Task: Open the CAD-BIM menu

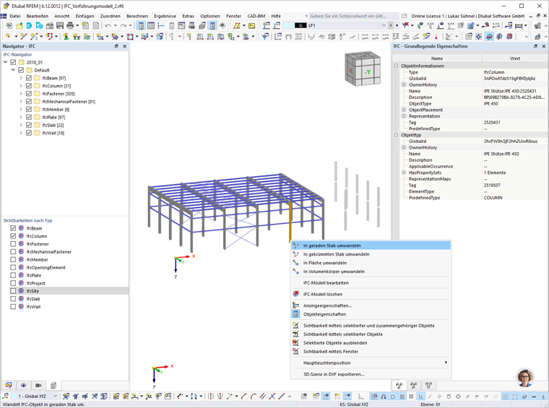Action: pos(256,16)
